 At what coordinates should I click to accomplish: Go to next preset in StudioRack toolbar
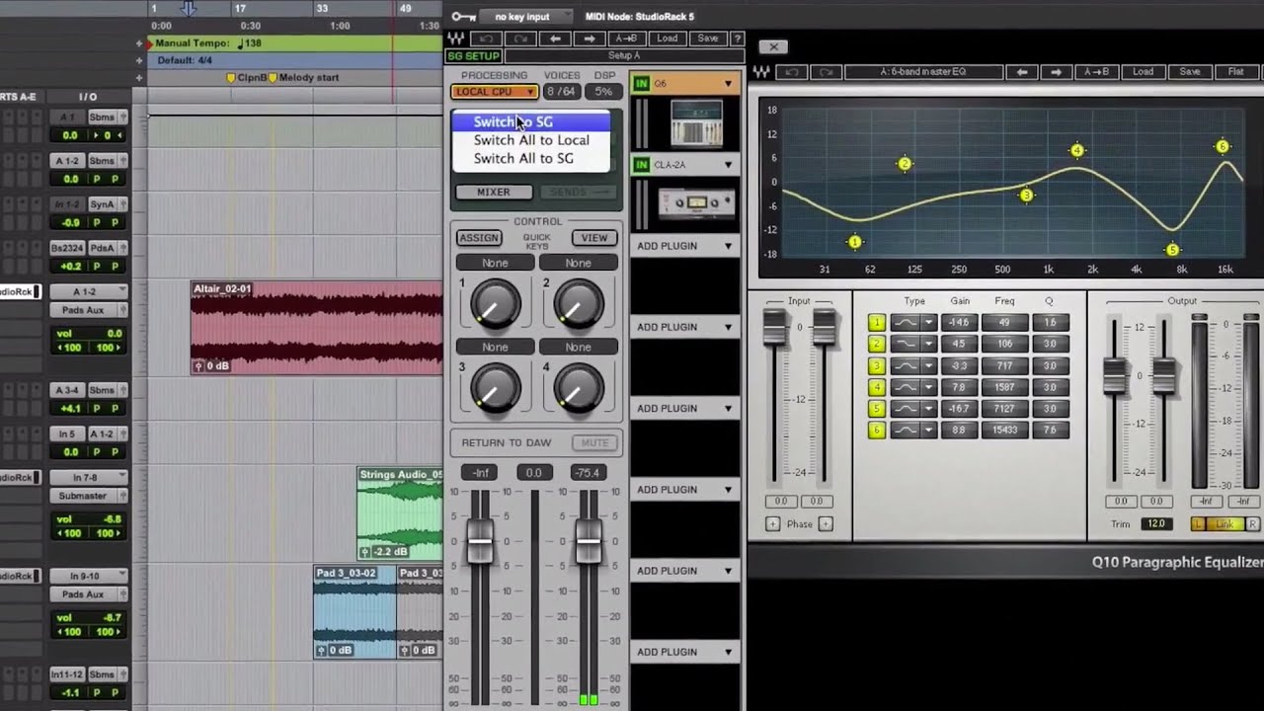point(590,39)
